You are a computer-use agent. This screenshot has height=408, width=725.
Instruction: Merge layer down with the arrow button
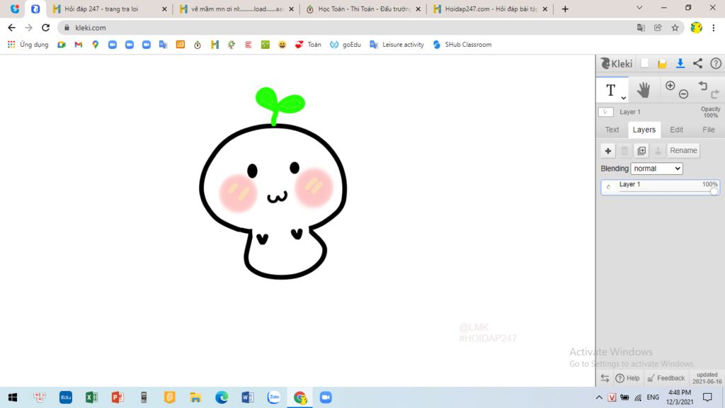tap(658, 151)
